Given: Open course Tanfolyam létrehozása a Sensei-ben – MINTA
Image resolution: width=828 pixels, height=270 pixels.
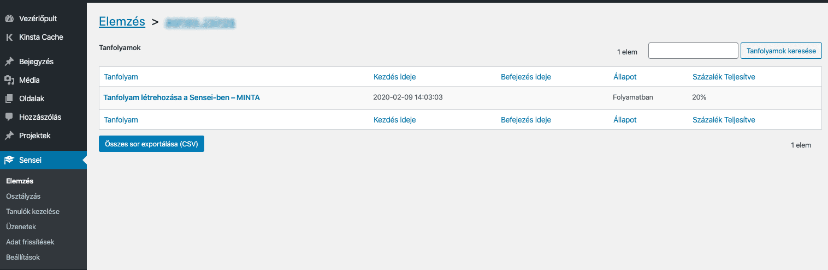Looking at the screenshot, I should click(x=182, y=97).
